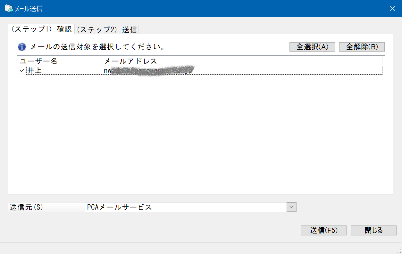Click the 閉じる button

coord(373,230)
